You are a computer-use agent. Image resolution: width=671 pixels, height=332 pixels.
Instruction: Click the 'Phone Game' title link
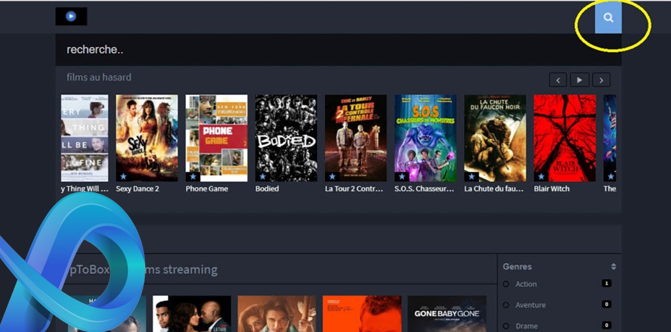coord(207,189)
